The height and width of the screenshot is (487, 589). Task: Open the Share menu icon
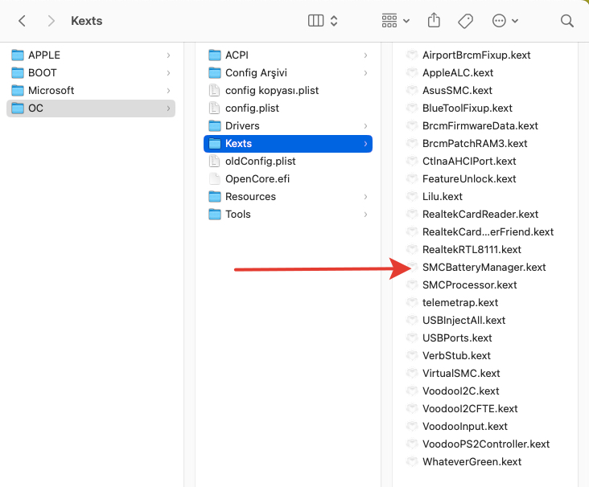point(435,21)
